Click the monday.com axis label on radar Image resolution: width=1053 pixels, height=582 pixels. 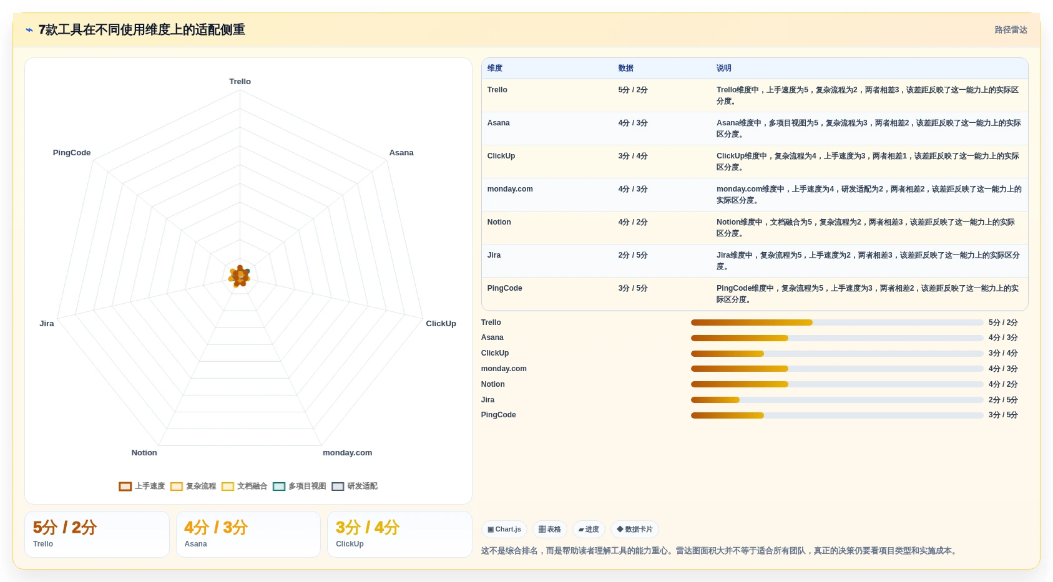pos(347,453)
